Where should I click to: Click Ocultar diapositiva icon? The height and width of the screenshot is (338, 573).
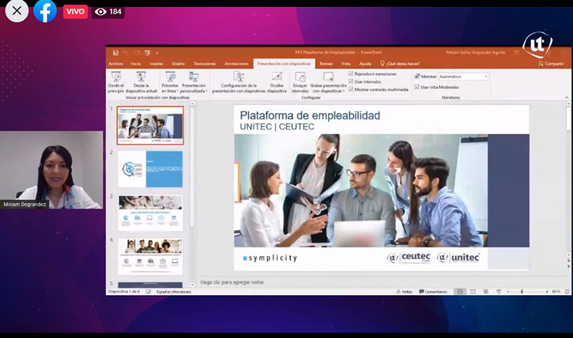click(277, 77)
